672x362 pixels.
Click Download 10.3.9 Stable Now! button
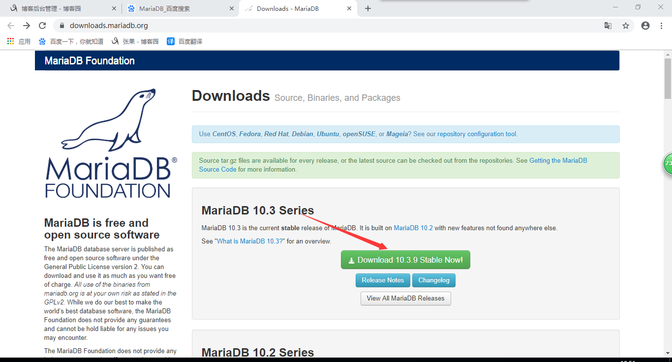pyautogui.click(x=405, y=260)
